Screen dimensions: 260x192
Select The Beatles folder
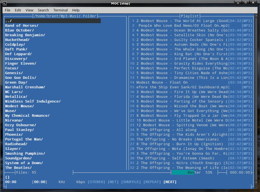[18, 167]
